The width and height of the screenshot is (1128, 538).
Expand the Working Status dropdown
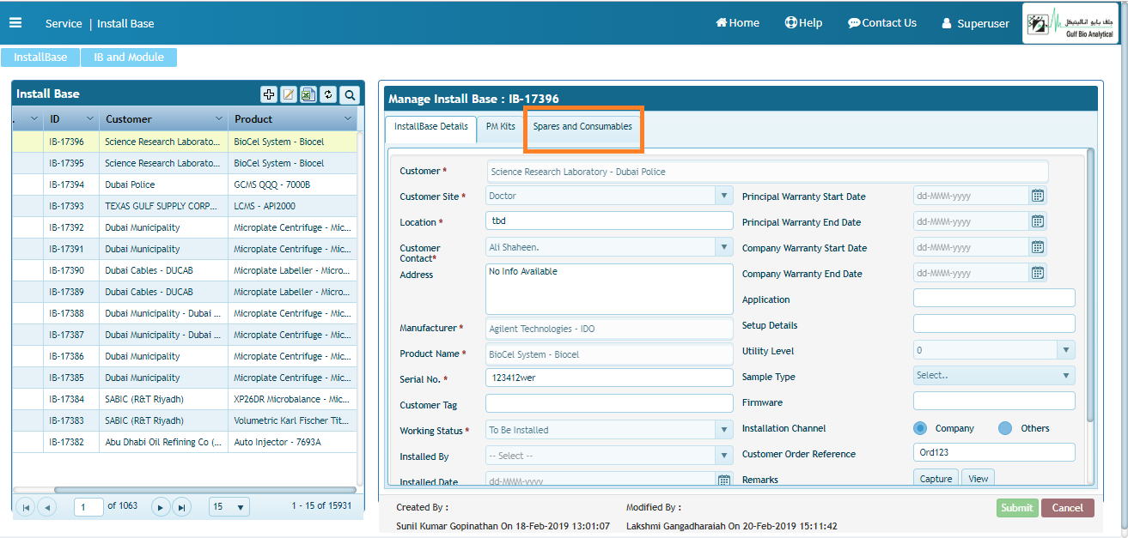point(724,430)
